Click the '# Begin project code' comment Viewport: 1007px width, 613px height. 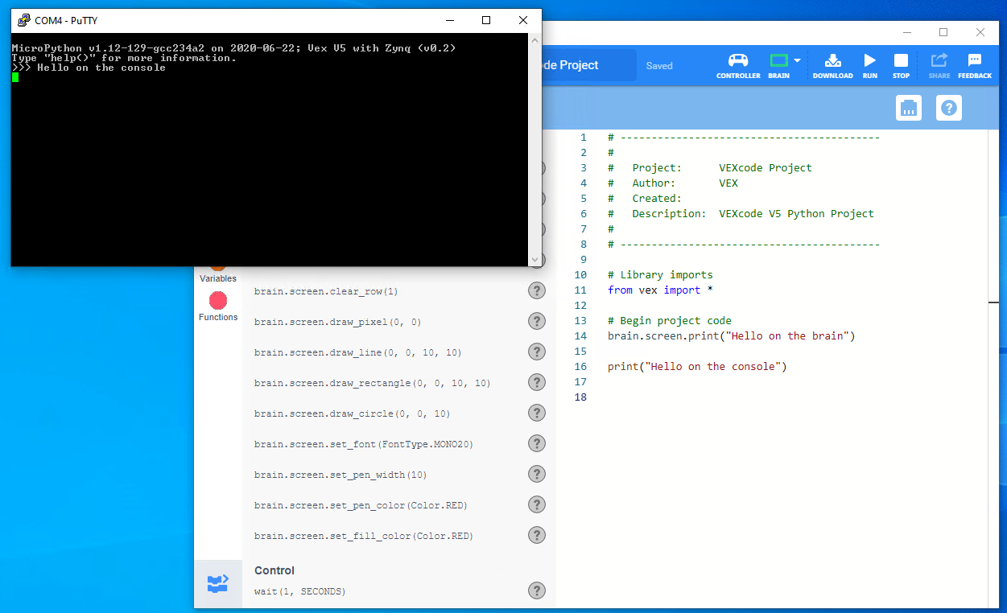click(670, 320)
